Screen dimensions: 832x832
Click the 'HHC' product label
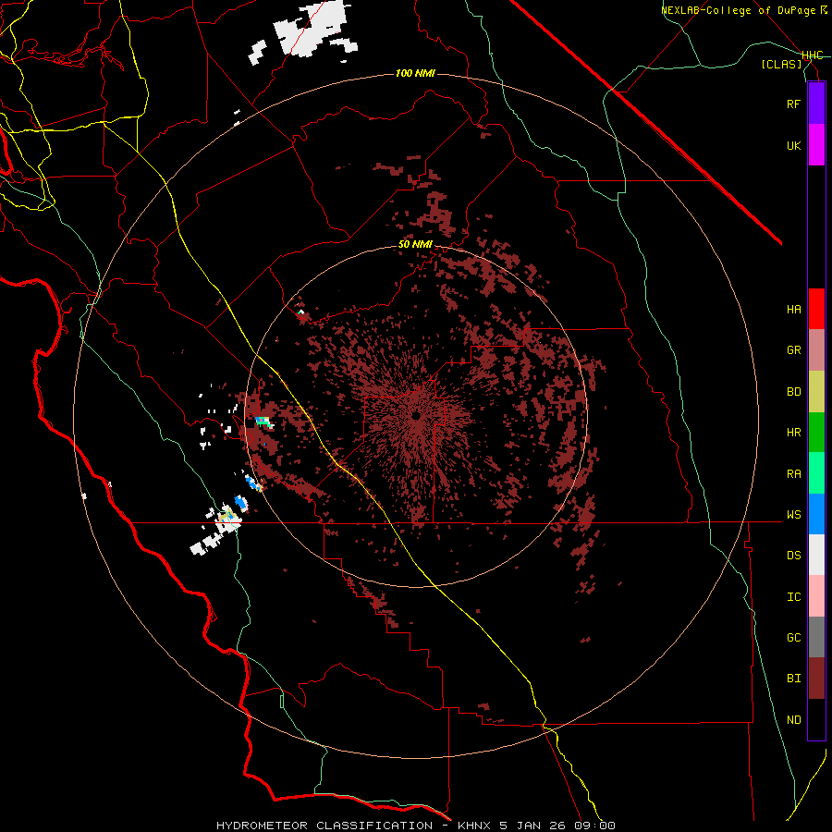pyautogui.click(x=813, y=55)
